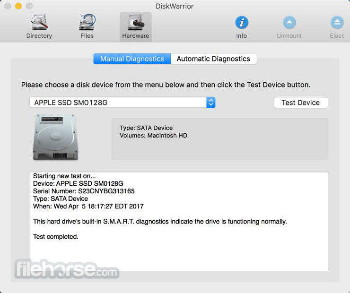Open the Directory toolbar icon
350x293 pixels.
coord(39,26)
